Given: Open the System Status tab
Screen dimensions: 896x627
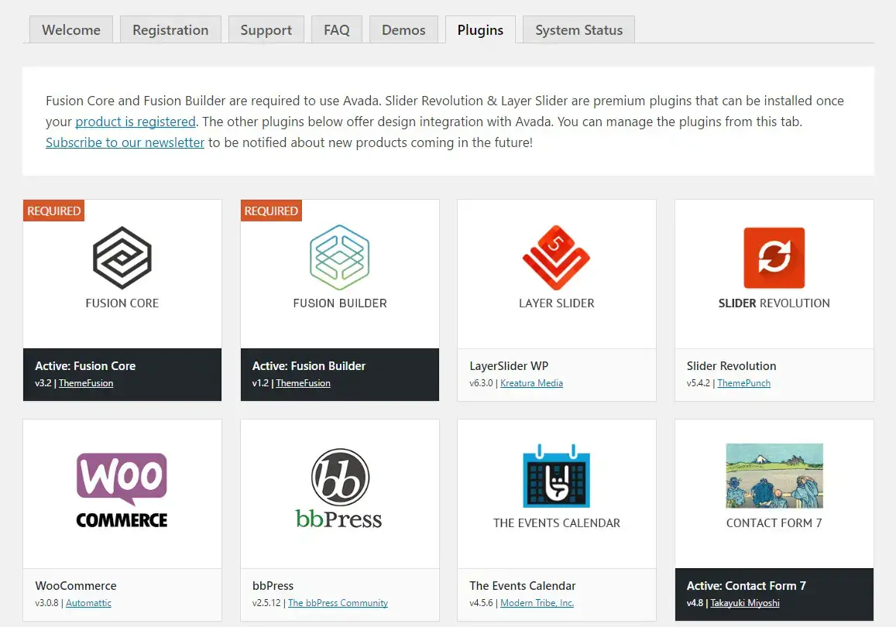Looking at the screenshot, I should tap(578, 29).
